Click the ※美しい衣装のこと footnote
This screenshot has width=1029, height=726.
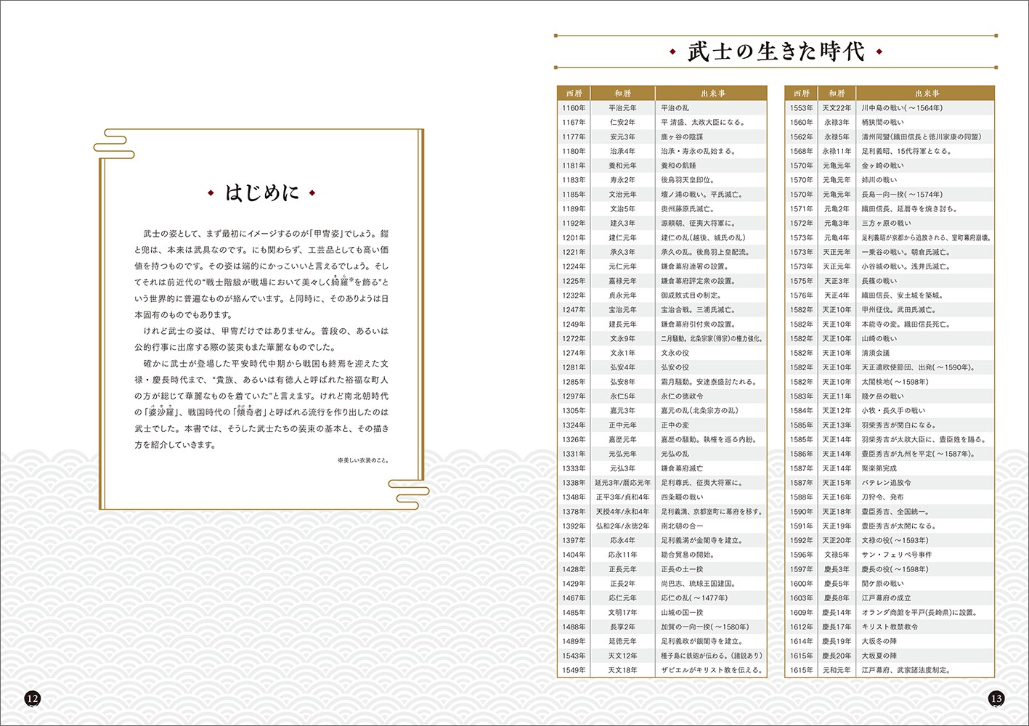pos(363,460)
